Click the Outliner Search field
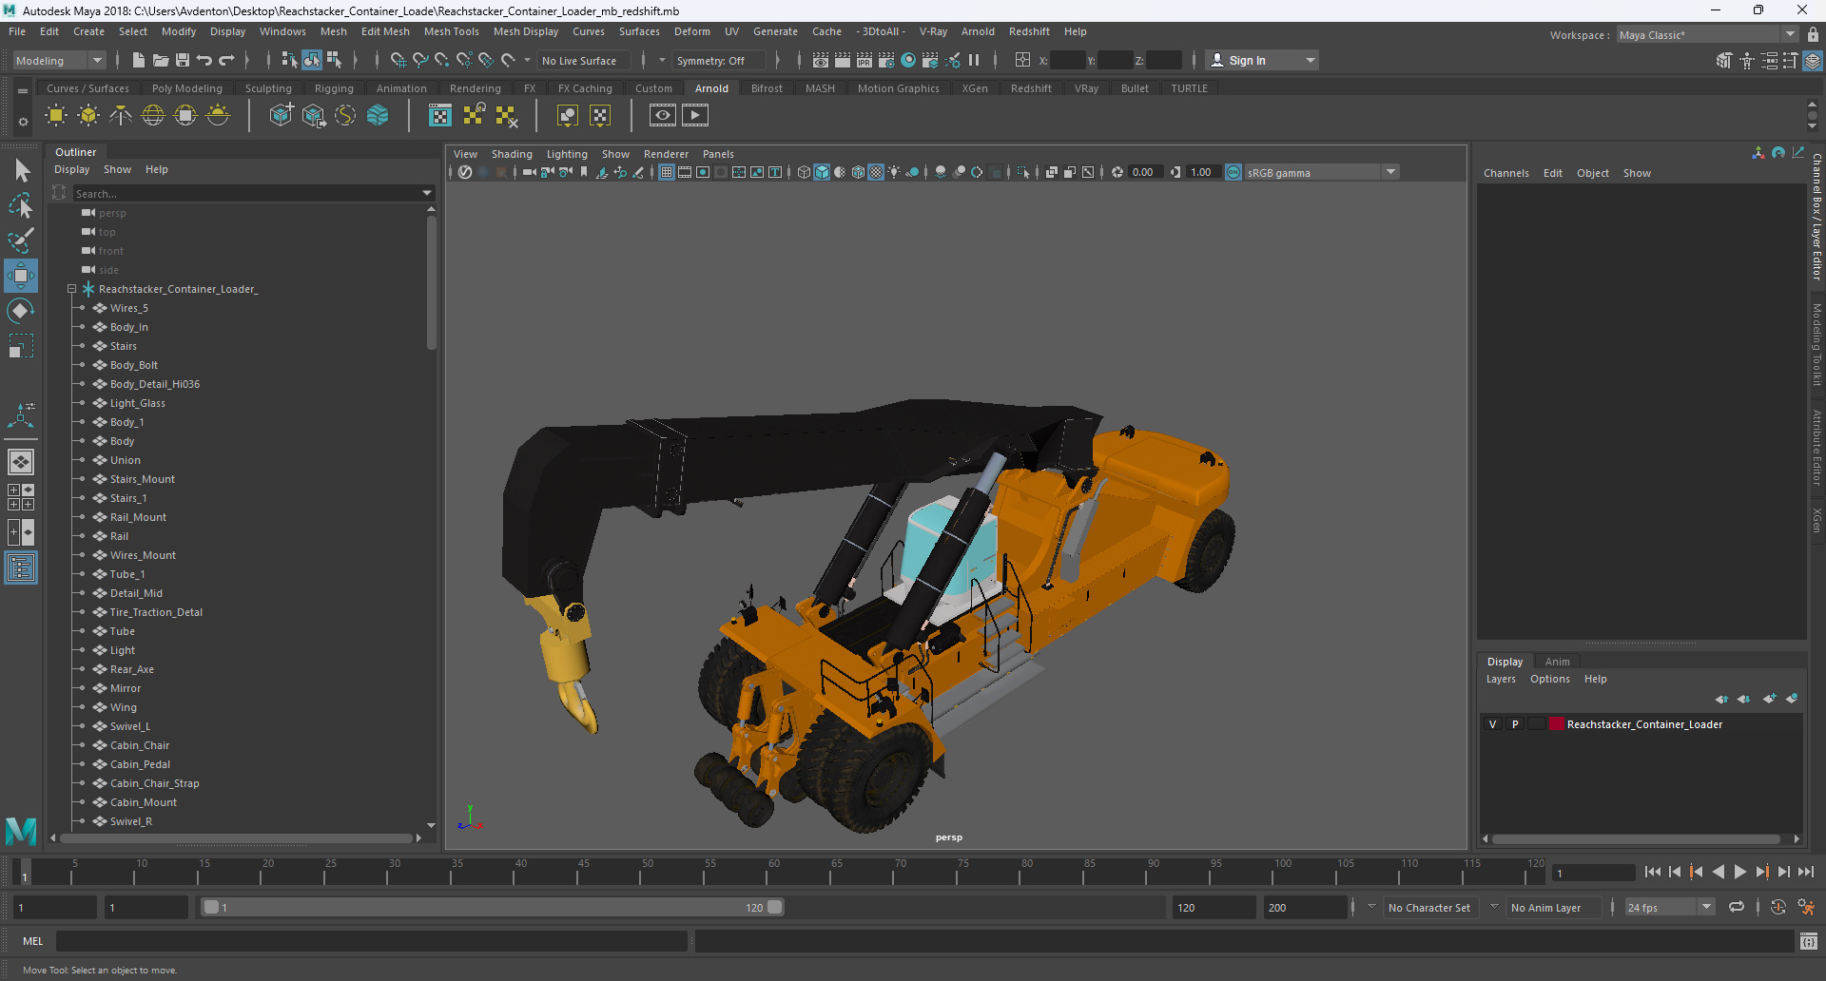The height and width of the screenshot is (981, 1826). [x=245, y=193]
